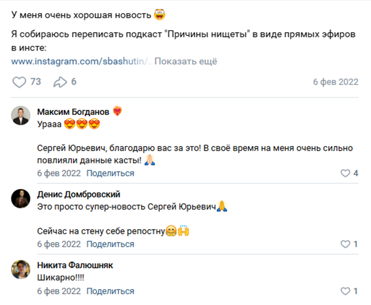The height and width of the screenshot is (305, 371).
Task: Click Поделиться under Максим Богданов's comment
Action: click(x=110, y=173)
